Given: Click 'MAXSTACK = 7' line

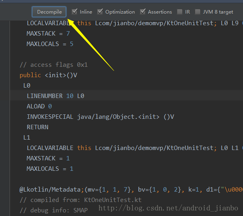Looking at the screenshot, I should [x=48, y=34].
